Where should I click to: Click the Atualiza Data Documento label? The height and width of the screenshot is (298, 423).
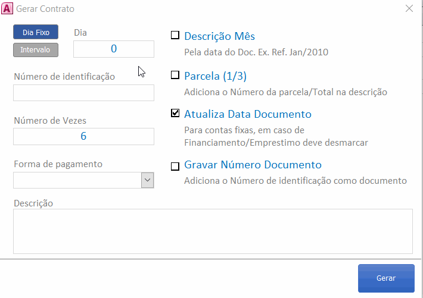pos(248,114)
